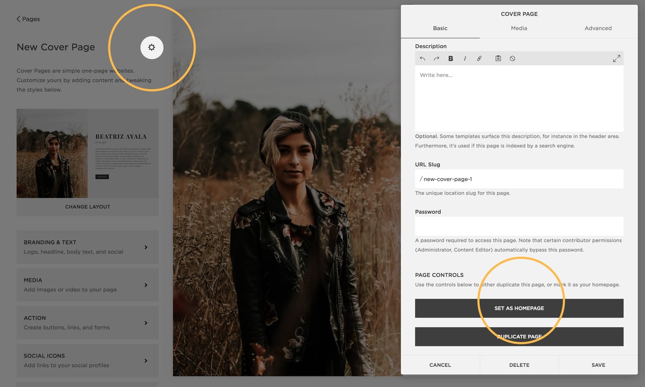Open the Advanced tab
This screenshot has width=645, height=387.
(598, 28)
